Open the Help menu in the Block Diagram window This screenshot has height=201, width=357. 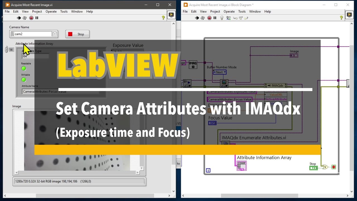tap(267, 11)
